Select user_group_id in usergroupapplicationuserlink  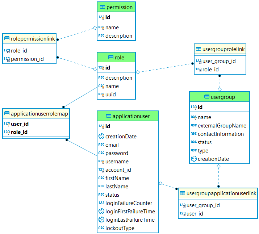[218, 205]
